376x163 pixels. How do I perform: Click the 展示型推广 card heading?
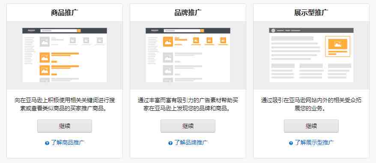coord(311,13)
